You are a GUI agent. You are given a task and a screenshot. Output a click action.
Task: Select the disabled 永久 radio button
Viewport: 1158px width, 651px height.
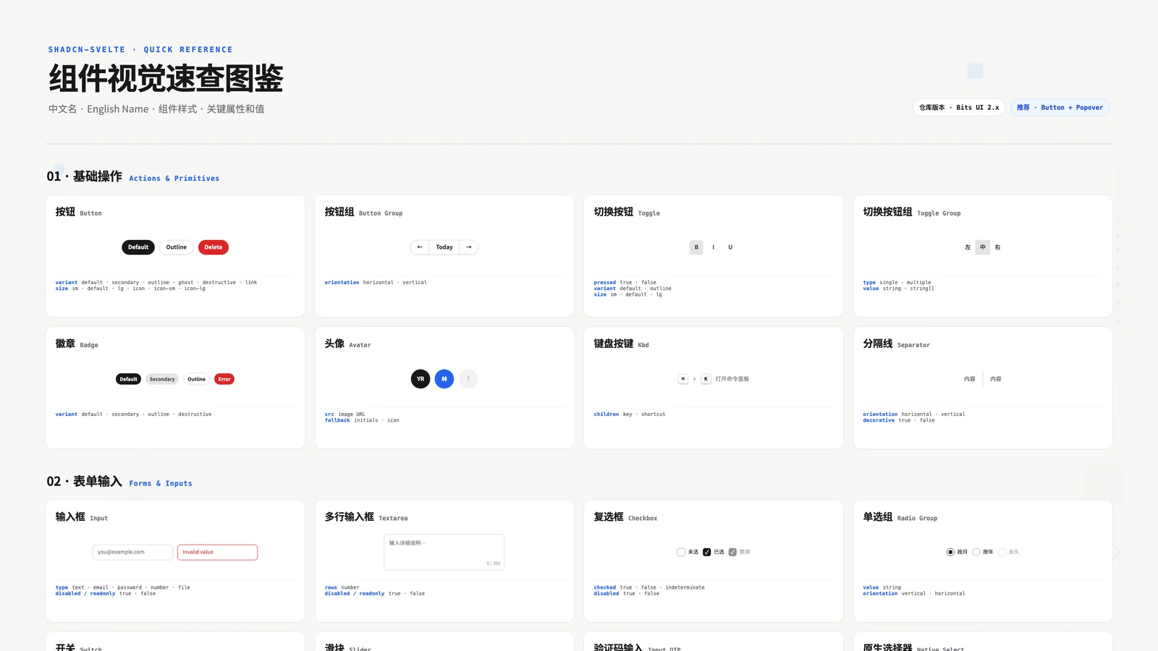coord(1002,552)
